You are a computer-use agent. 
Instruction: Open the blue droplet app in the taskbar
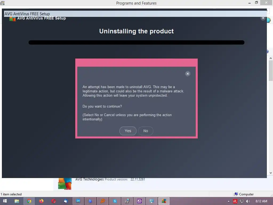point(90,201)
